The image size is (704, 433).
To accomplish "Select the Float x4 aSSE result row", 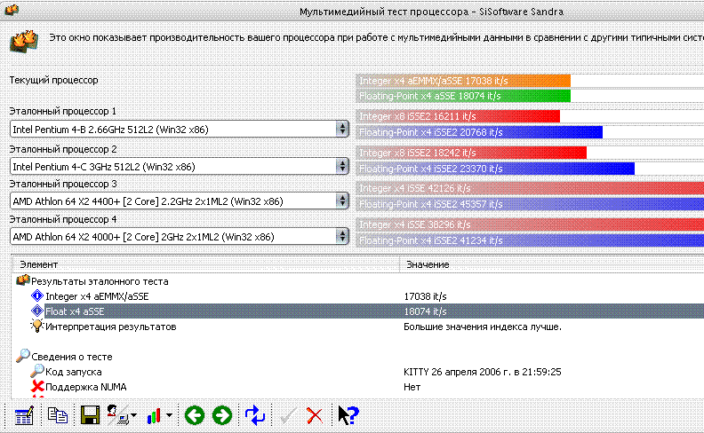I will tap(358, 311).
